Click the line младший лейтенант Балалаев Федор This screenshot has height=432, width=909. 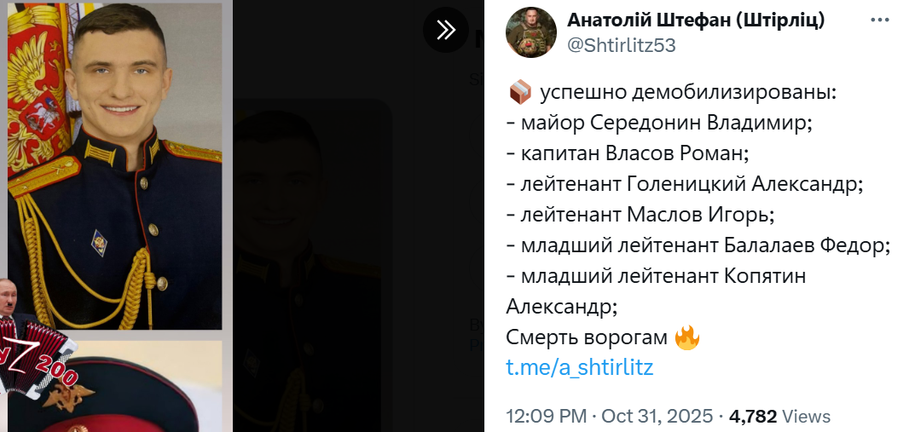coord(698,245)
